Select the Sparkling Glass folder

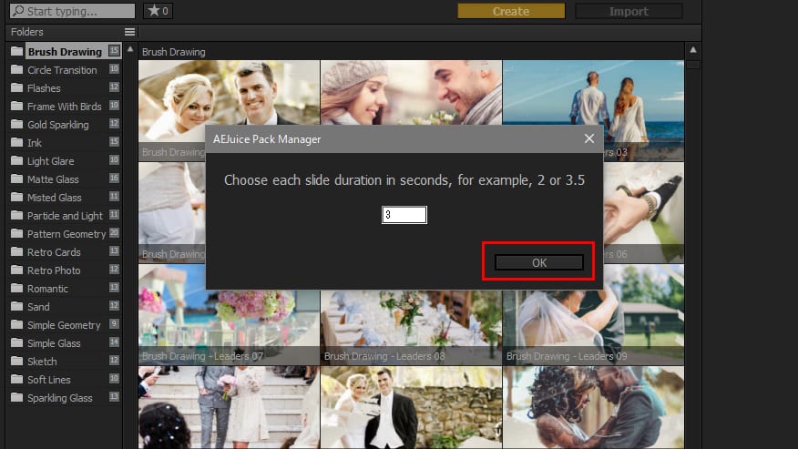[65, 398]
